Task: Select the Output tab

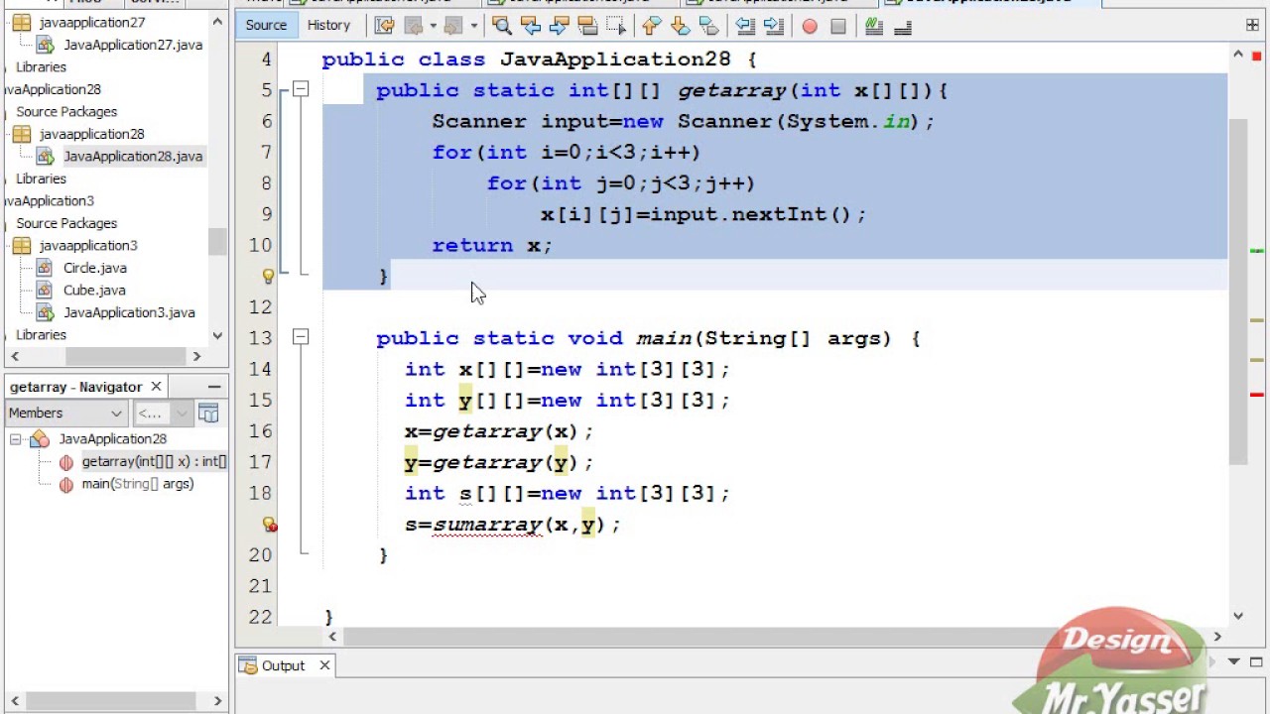Action: point(283,665)
